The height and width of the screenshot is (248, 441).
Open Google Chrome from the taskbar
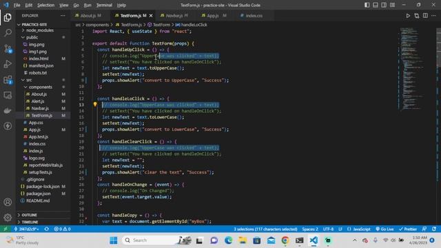(x=285, y=240)
